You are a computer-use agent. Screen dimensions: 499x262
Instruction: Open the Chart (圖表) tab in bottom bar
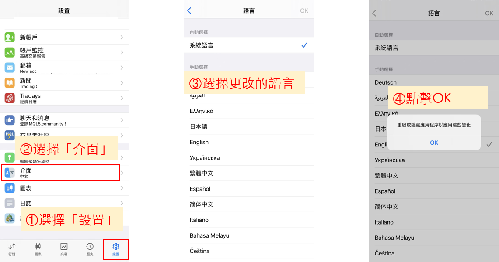tap(38, 250)
